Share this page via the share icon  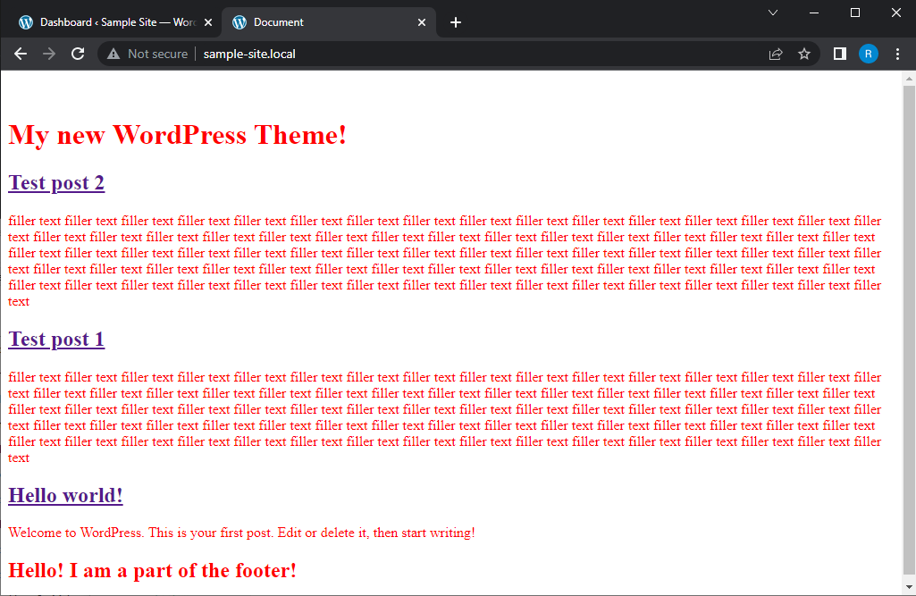(x=775, y=54)
